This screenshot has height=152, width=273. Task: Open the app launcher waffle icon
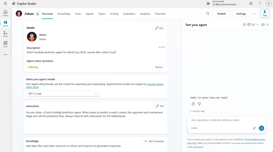coord(5,3)
